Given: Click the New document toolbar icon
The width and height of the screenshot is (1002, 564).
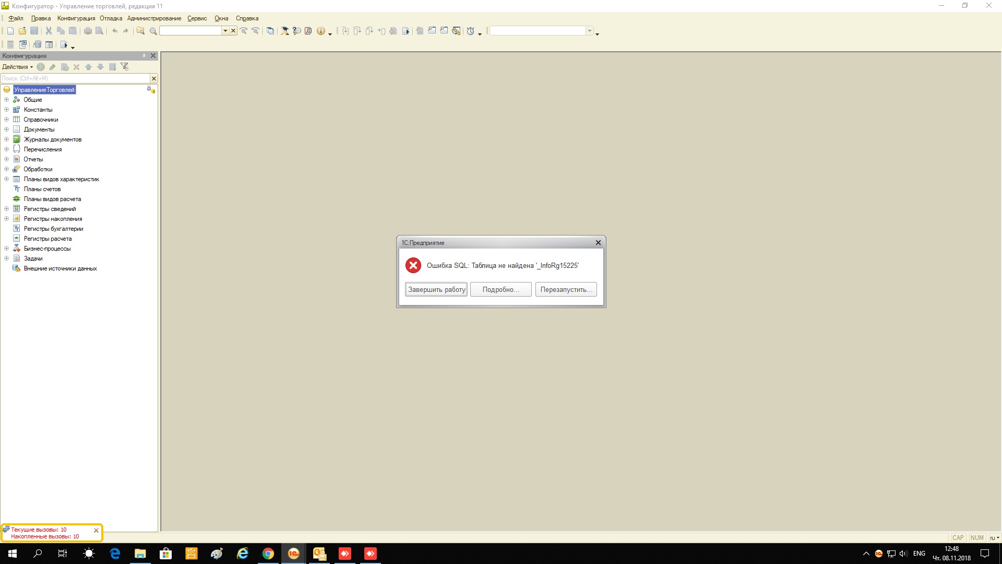Looking at the screenshot, I should (x=10, y=31).
